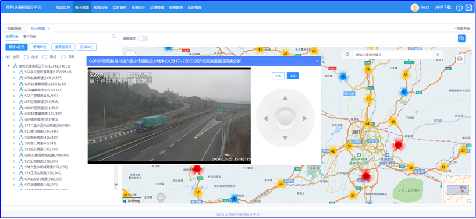Click the PTZ pan up arrow
Image resolution: width=476 pixels, height=219 pixels.
coord(285,98)
